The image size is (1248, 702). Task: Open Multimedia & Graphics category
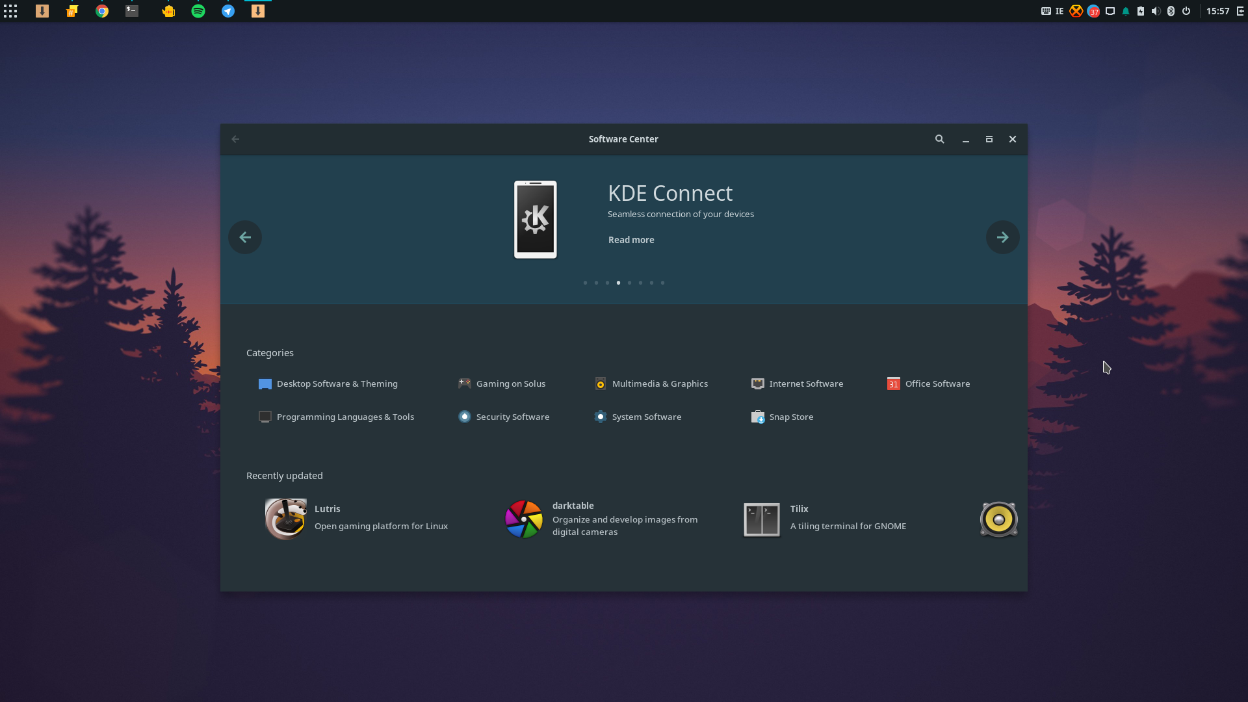651,384
